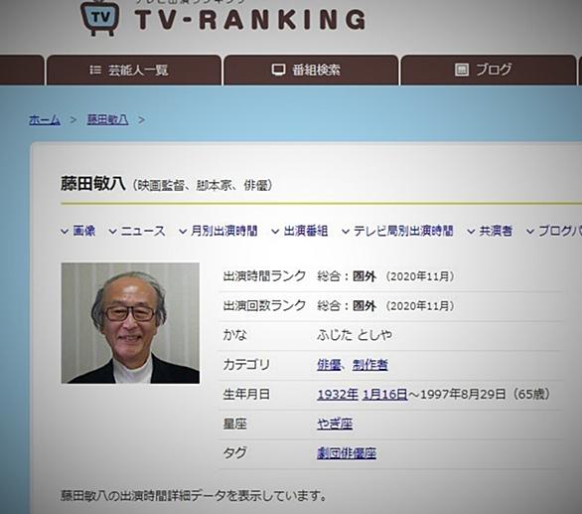
Task: Click the blog icon on ブログ tab
Action: tap(462, 70)
